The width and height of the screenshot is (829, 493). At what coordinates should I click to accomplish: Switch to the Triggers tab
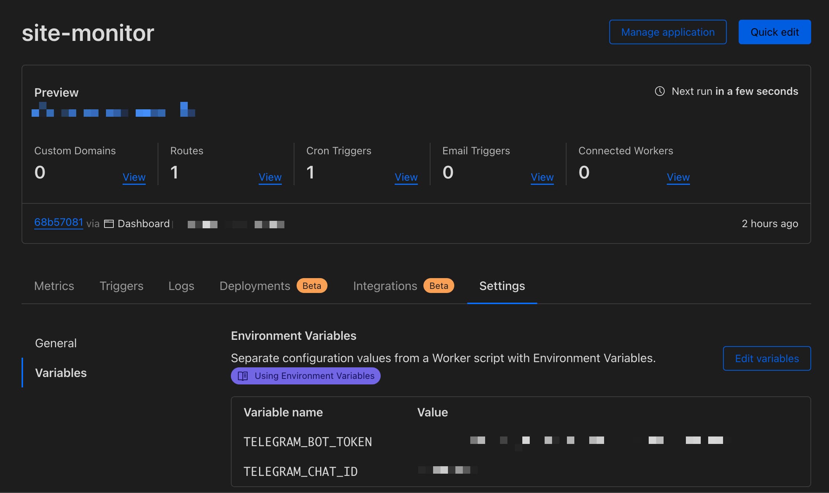(x=121, y=286)
